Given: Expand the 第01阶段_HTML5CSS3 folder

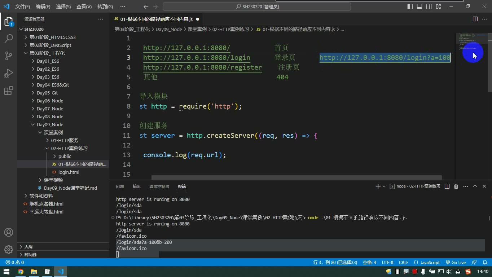Looking at the screenshot, I should point(52,37).
